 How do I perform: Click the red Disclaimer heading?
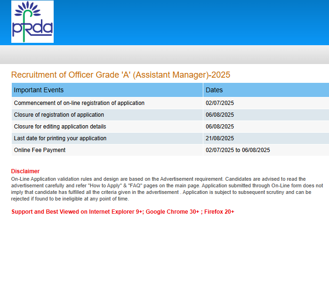(25, 171)
